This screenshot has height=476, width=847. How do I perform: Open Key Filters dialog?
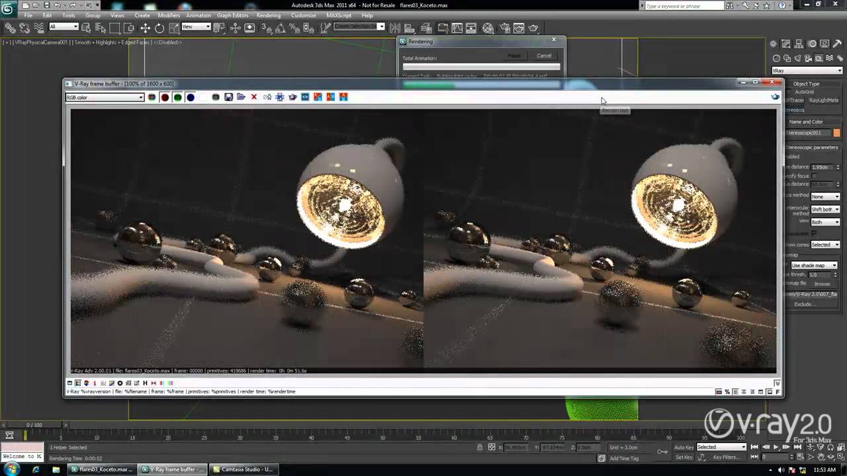[x=726, y=457]
